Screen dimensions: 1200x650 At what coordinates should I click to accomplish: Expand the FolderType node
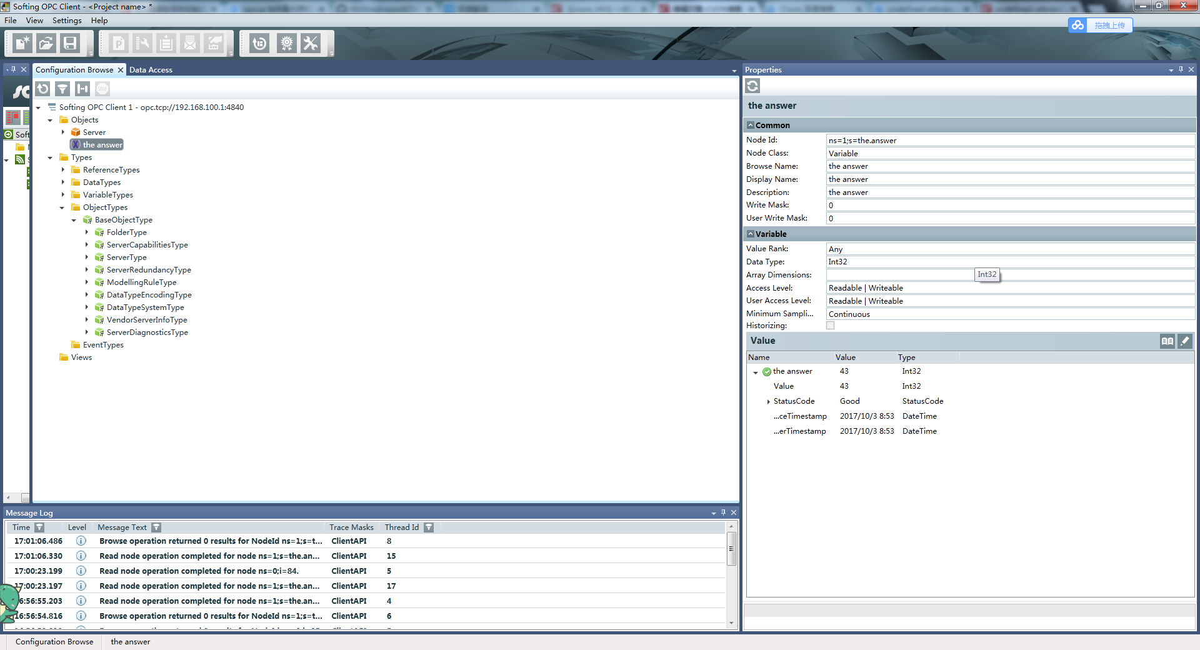[x=87, y=232]
